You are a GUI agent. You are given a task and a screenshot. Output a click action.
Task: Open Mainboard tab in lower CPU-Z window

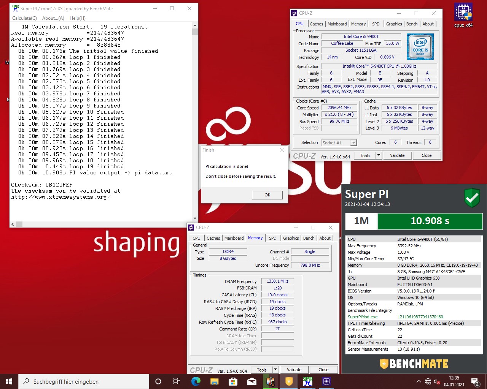pos(234,238)
